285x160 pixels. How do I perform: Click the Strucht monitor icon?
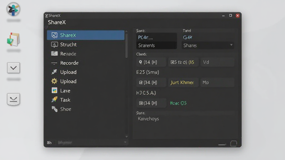coord(54,44)
